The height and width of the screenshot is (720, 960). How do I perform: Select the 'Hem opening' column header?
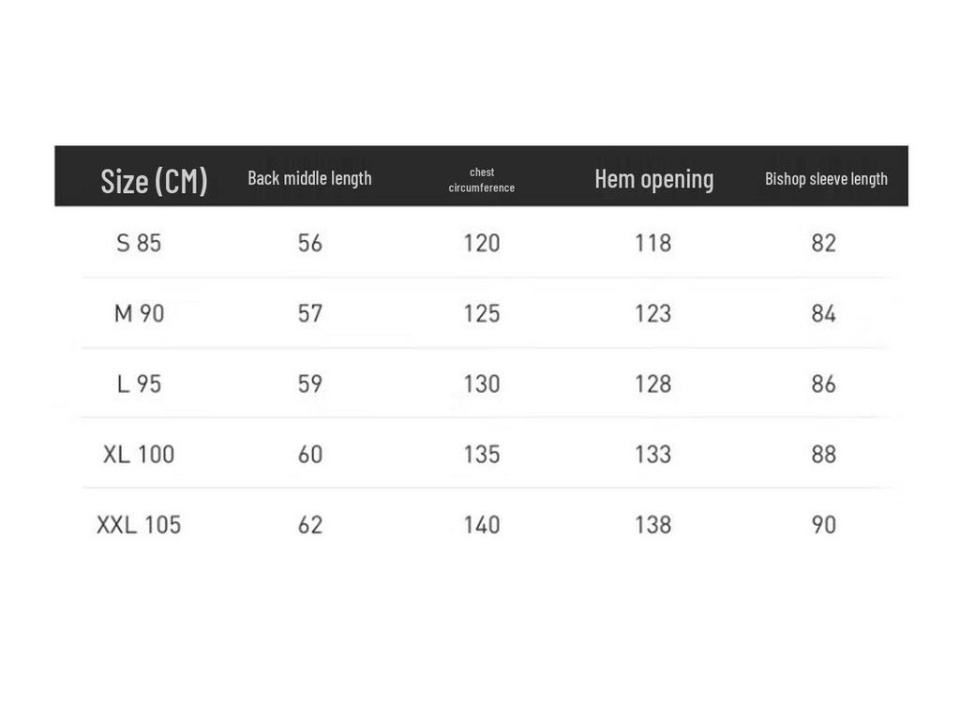653,179
